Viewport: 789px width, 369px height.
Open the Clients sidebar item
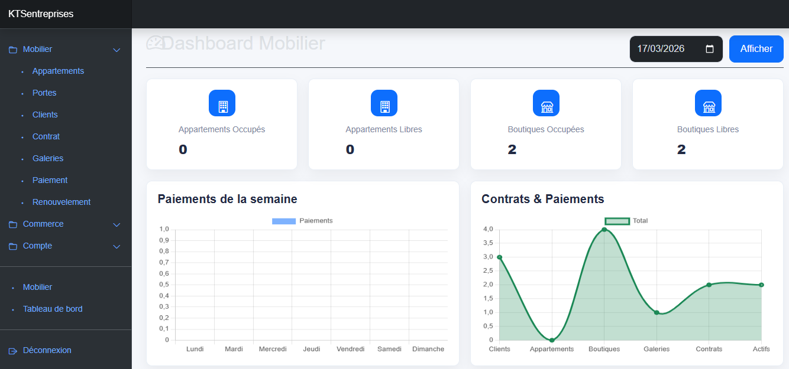pos(45,115)
